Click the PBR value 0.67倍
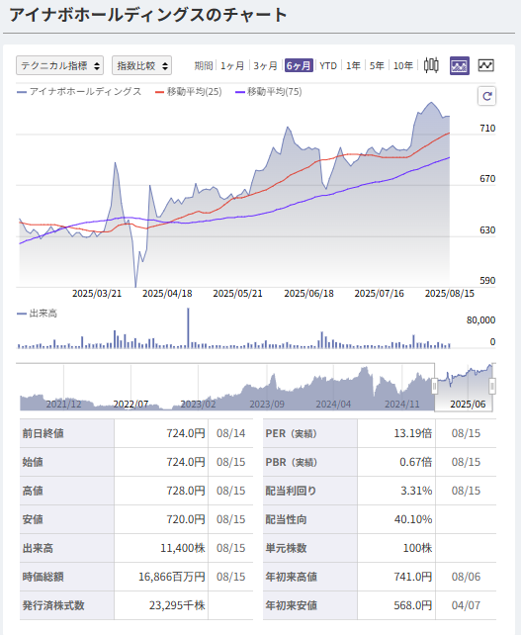 pyautogui.click(x=416, y=462)
